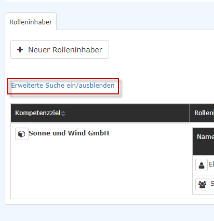The image size is (214, 221).
Task: Add a Neuer Rolleninhaber entry
Action: click(x=60, y=50)
